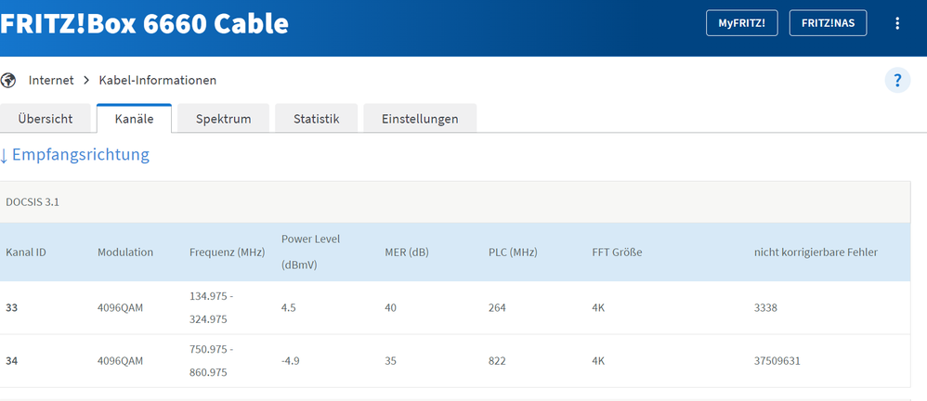Open the Statistik tab
The image size is (927, 401).
316,119
